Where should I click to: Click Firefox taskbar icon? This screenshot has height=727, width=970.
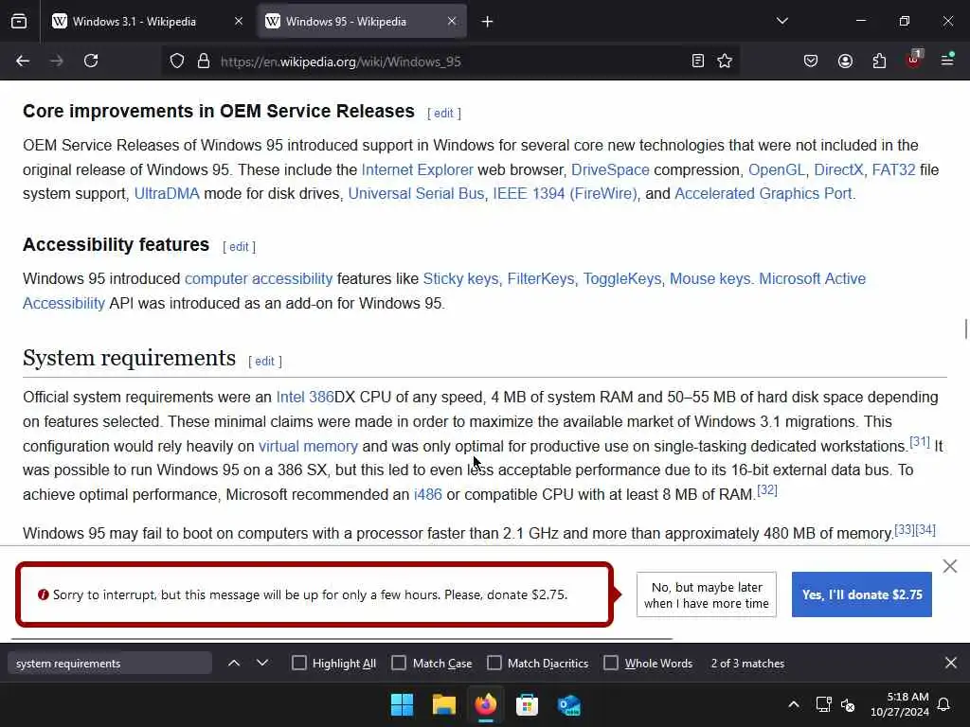click(486, 704)
